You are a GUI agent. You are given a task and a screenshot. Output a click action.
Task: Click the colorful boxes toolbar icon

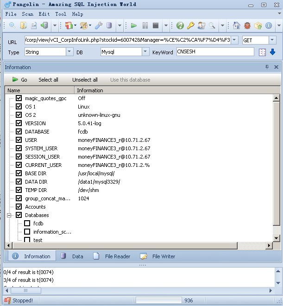tap(69, 25)
